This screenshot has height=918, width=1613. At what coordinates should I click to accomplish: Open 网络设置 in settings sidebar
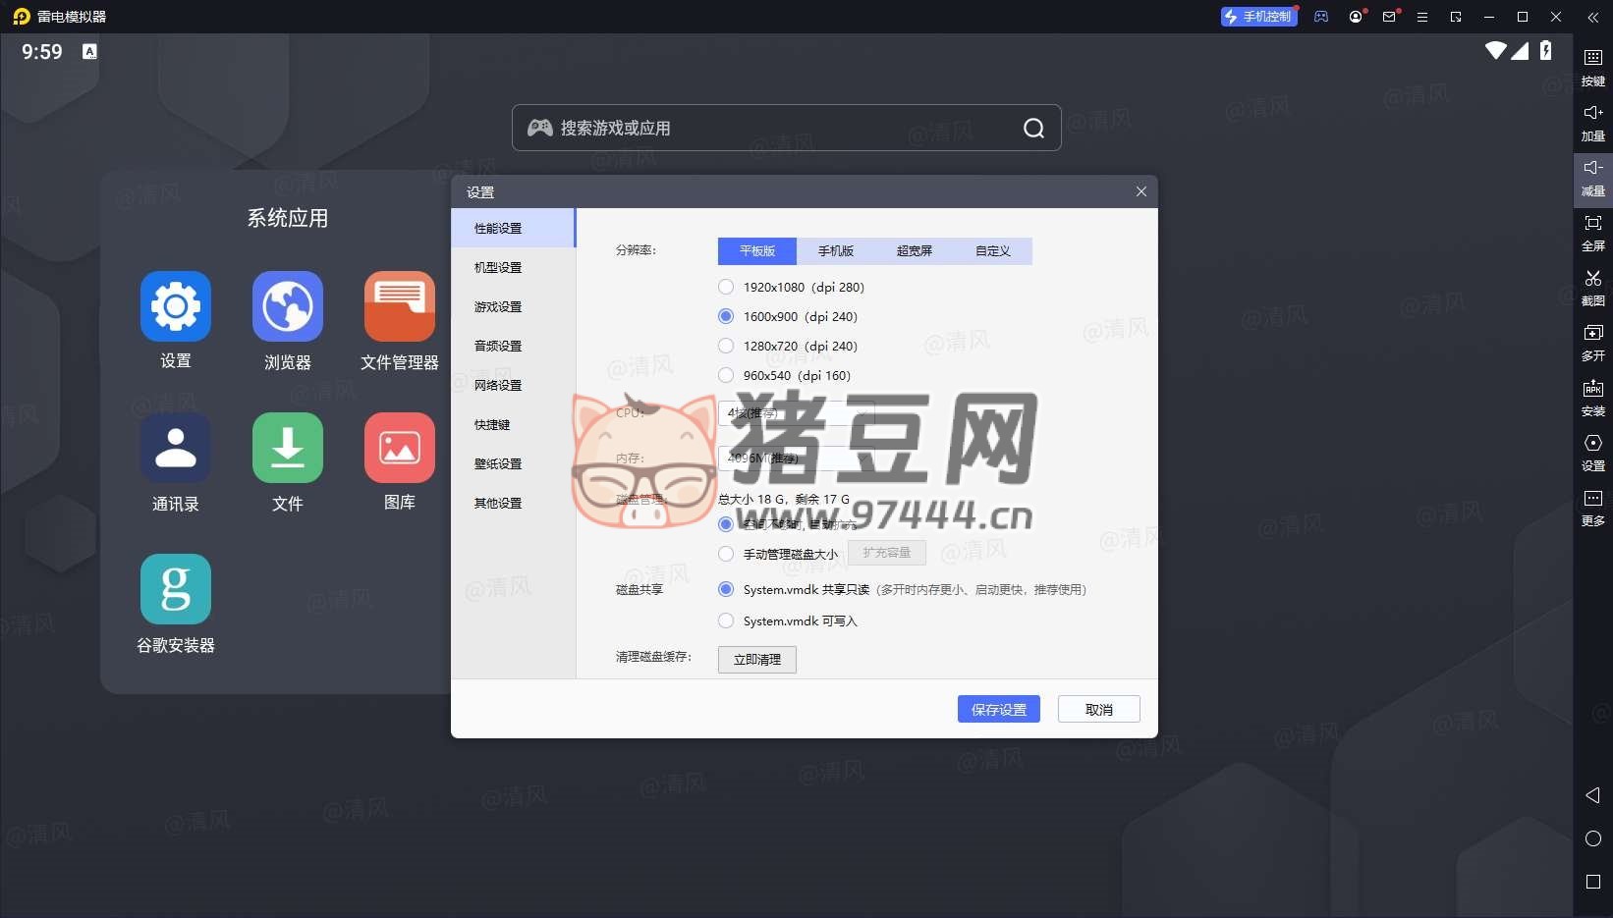click(x=498, y=385)
